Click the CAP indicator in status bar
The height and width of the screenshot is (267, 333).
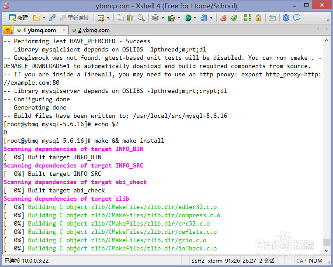coord(302,260)
